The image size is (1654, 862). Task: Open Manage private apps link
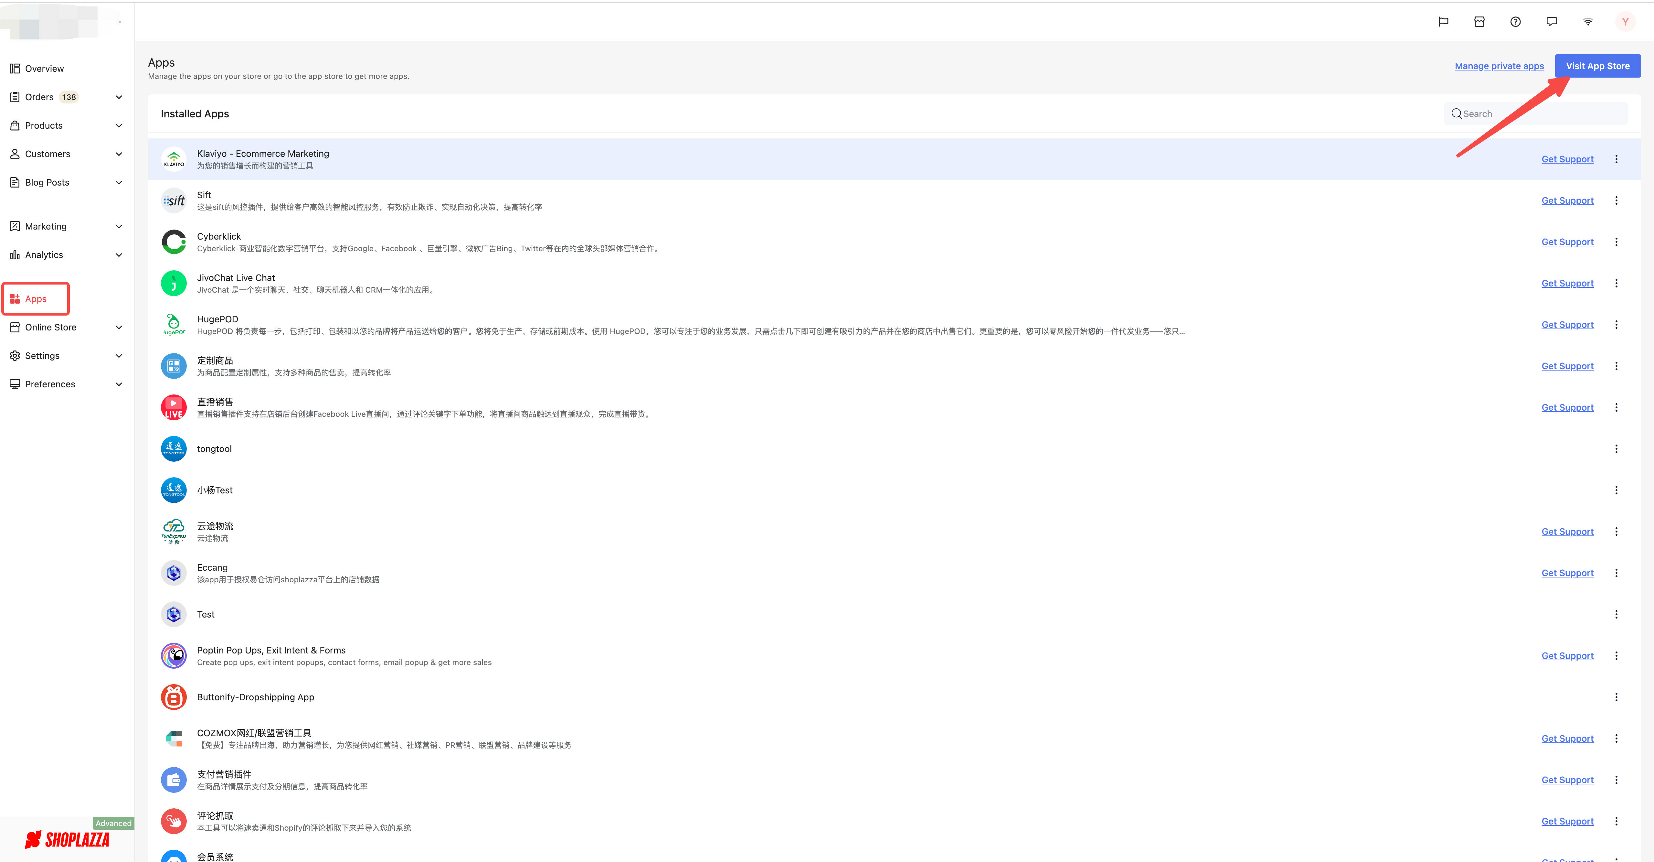1499,66
